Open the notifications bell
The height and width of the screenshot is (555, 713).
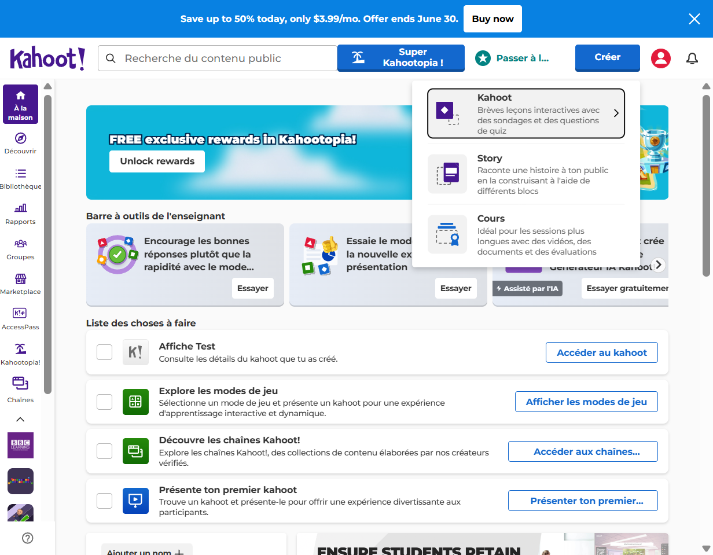(692, 58)
